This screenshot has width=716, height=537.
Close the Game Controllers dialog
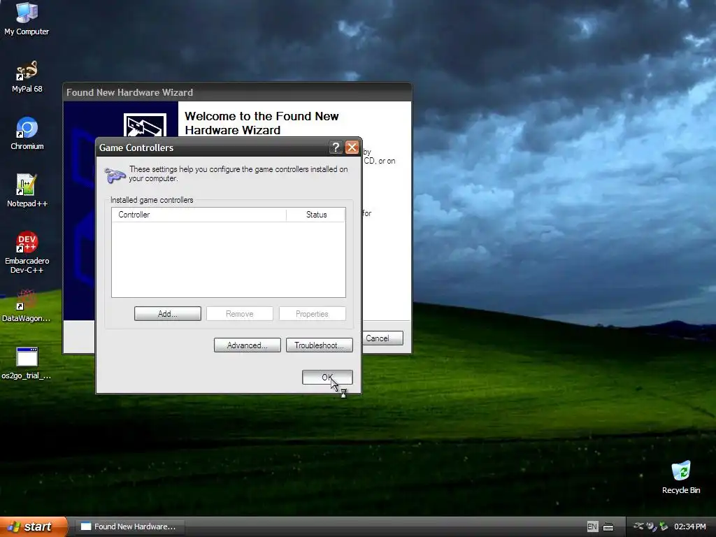[x=352, y=147]
